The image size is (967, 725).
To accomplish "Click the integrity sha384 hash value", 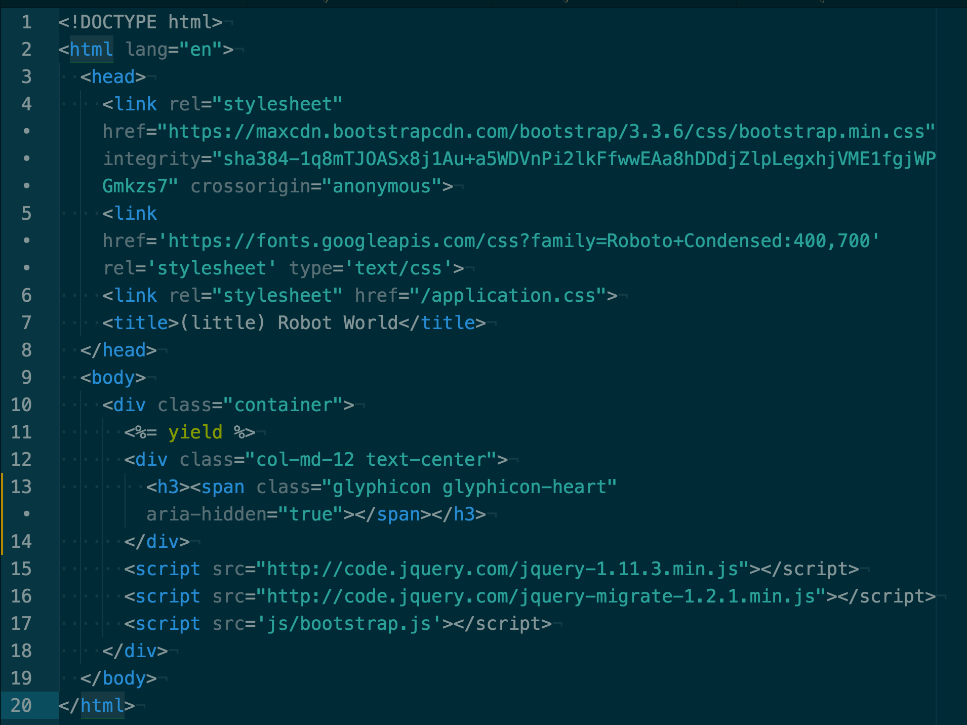I will coord(574,159).
